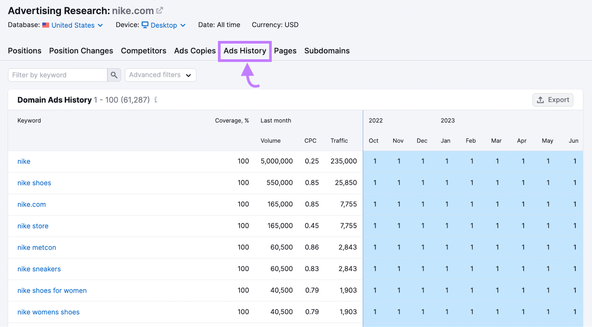Open the nike womens shoes keyword
This screenshot has height=327, width=592.
coord(48,312)
